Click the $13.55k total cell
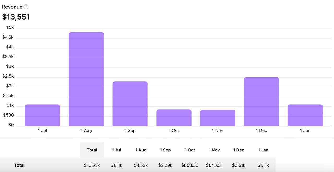Screen dimensions: 334x172 (92, 165)
